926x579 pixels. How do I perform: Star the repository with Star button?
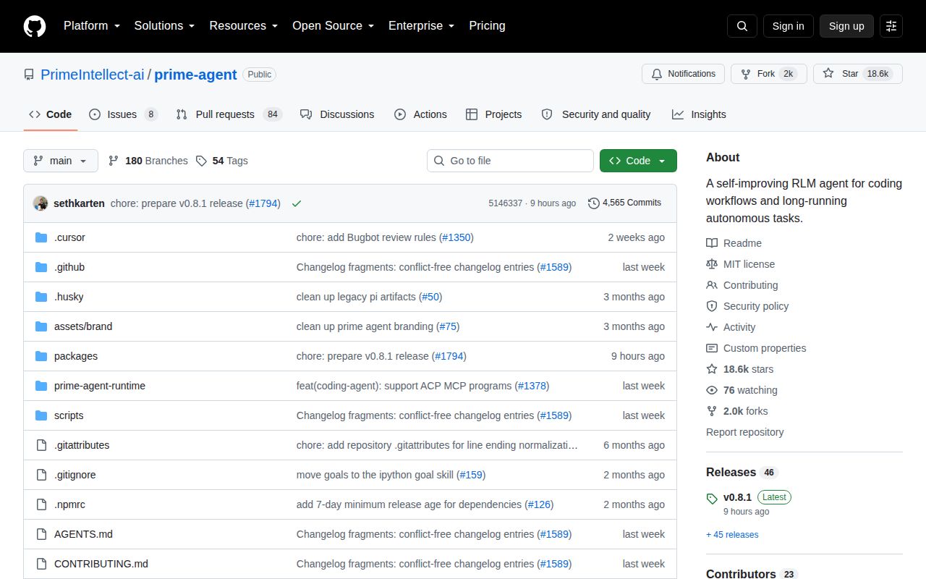[x=858, y=74]
